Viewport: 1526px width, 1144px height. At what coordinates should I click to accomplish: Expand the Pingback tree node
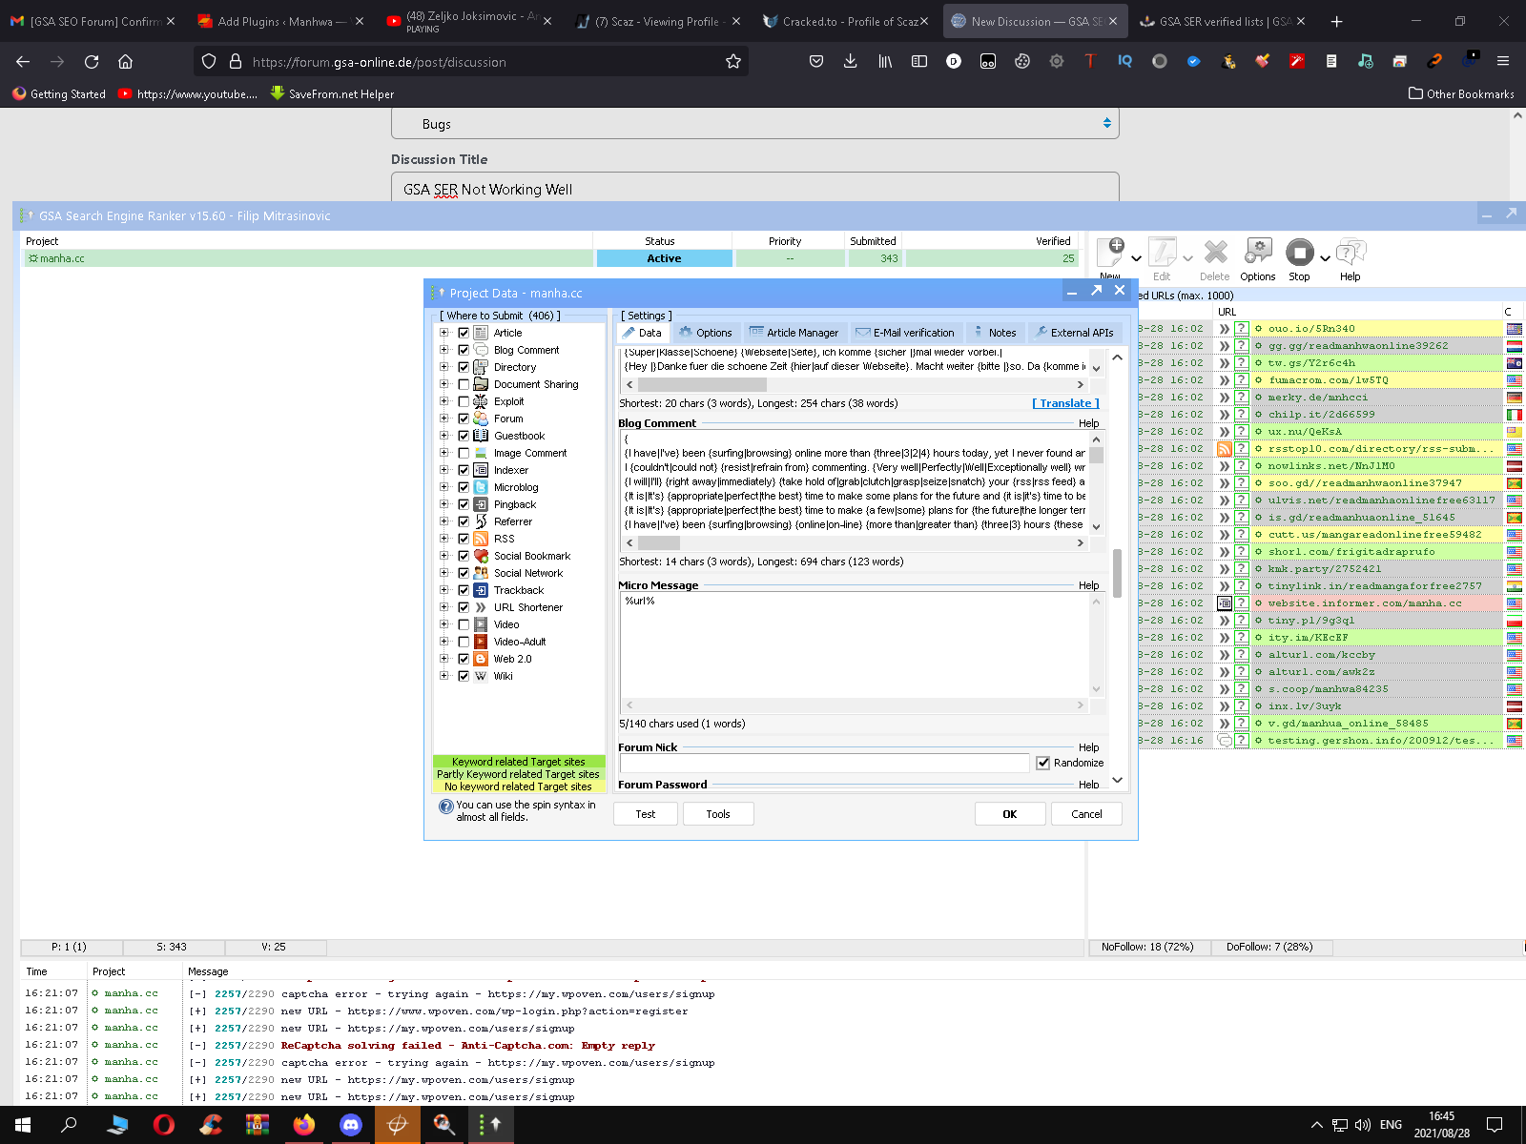click(443, 504)
